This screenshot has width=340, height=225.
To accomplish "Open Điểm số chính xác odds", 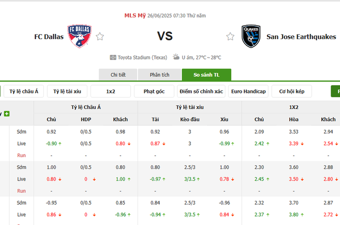I will 201,92.
